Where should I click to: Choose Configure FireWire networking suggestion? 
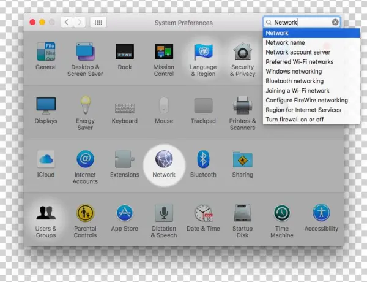coord(311,101)
